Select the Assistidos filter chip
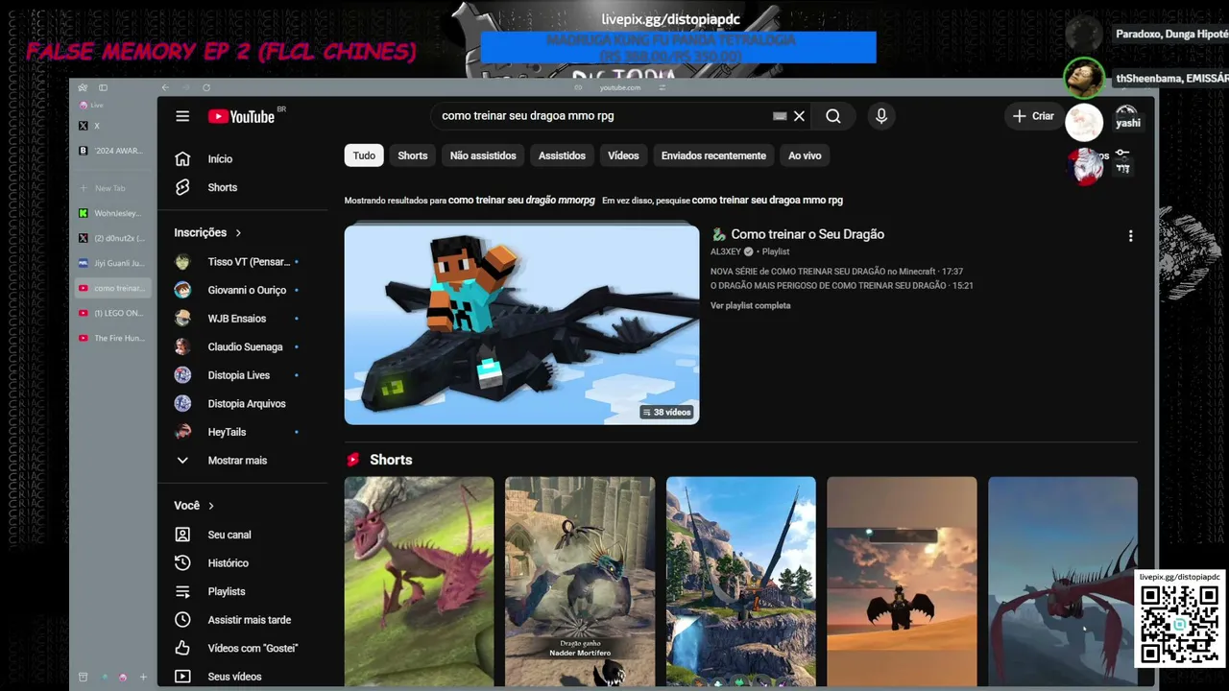 562,155
